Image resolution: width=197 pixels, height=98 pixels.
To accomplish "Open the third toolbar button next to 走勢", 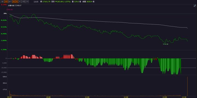I will pos(10,2).
